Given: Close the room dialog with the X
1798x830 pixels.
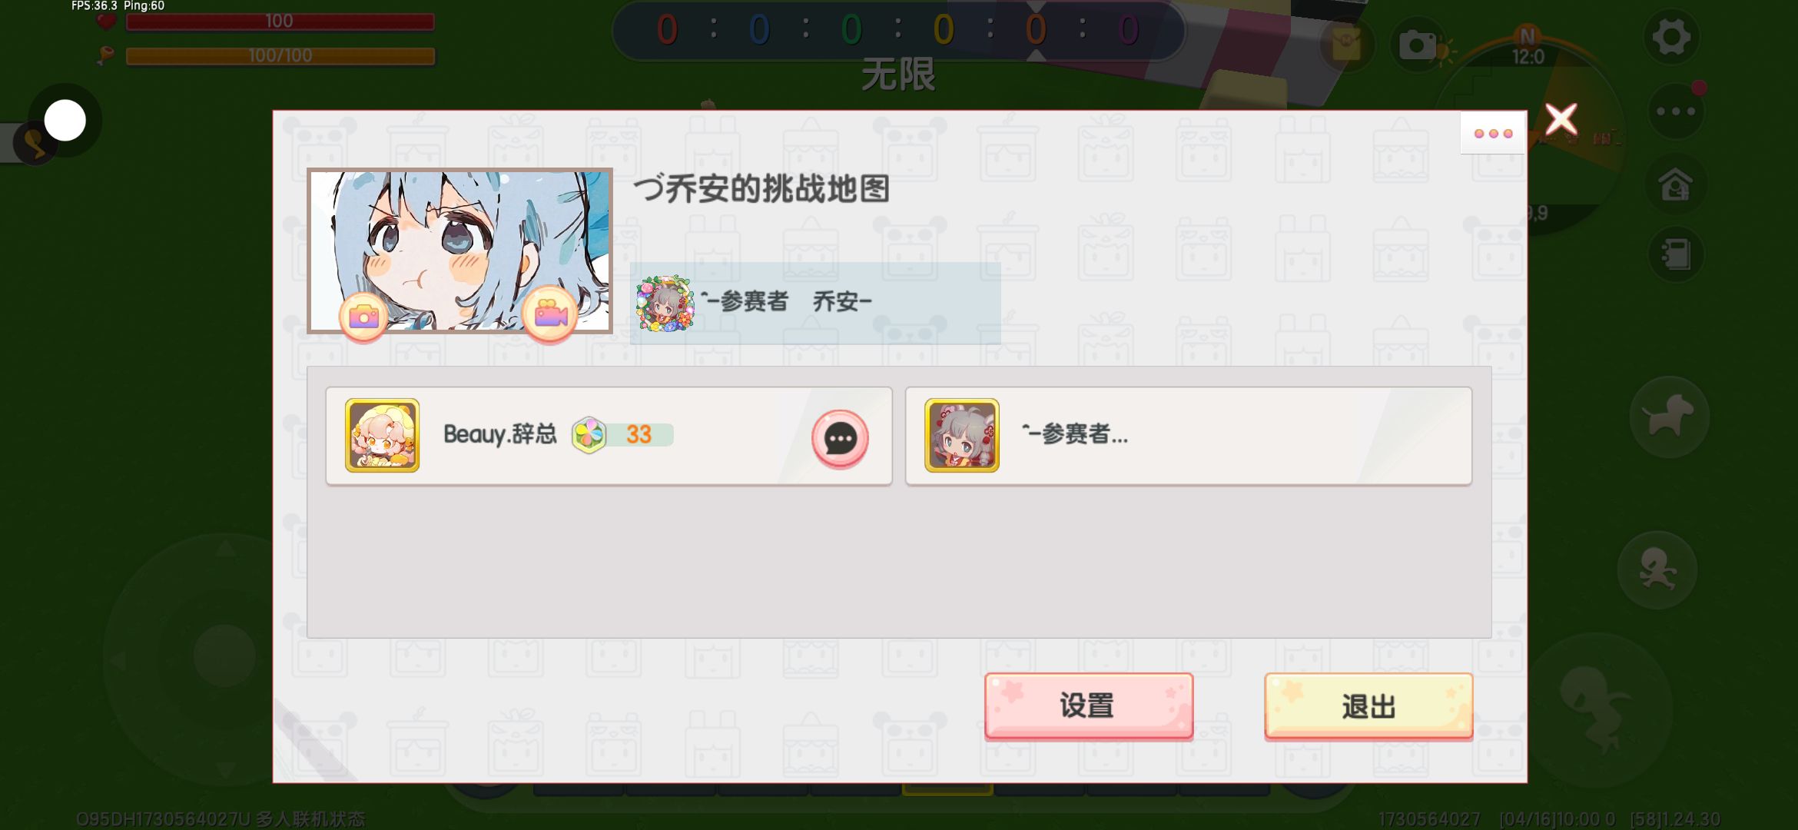Looking at the screenshot, I should point(1561,120).
